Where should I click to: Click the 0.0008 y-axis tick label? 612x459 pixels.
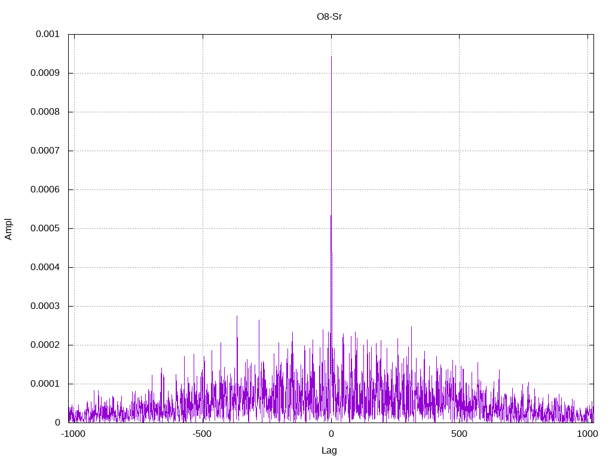(45, 112)
